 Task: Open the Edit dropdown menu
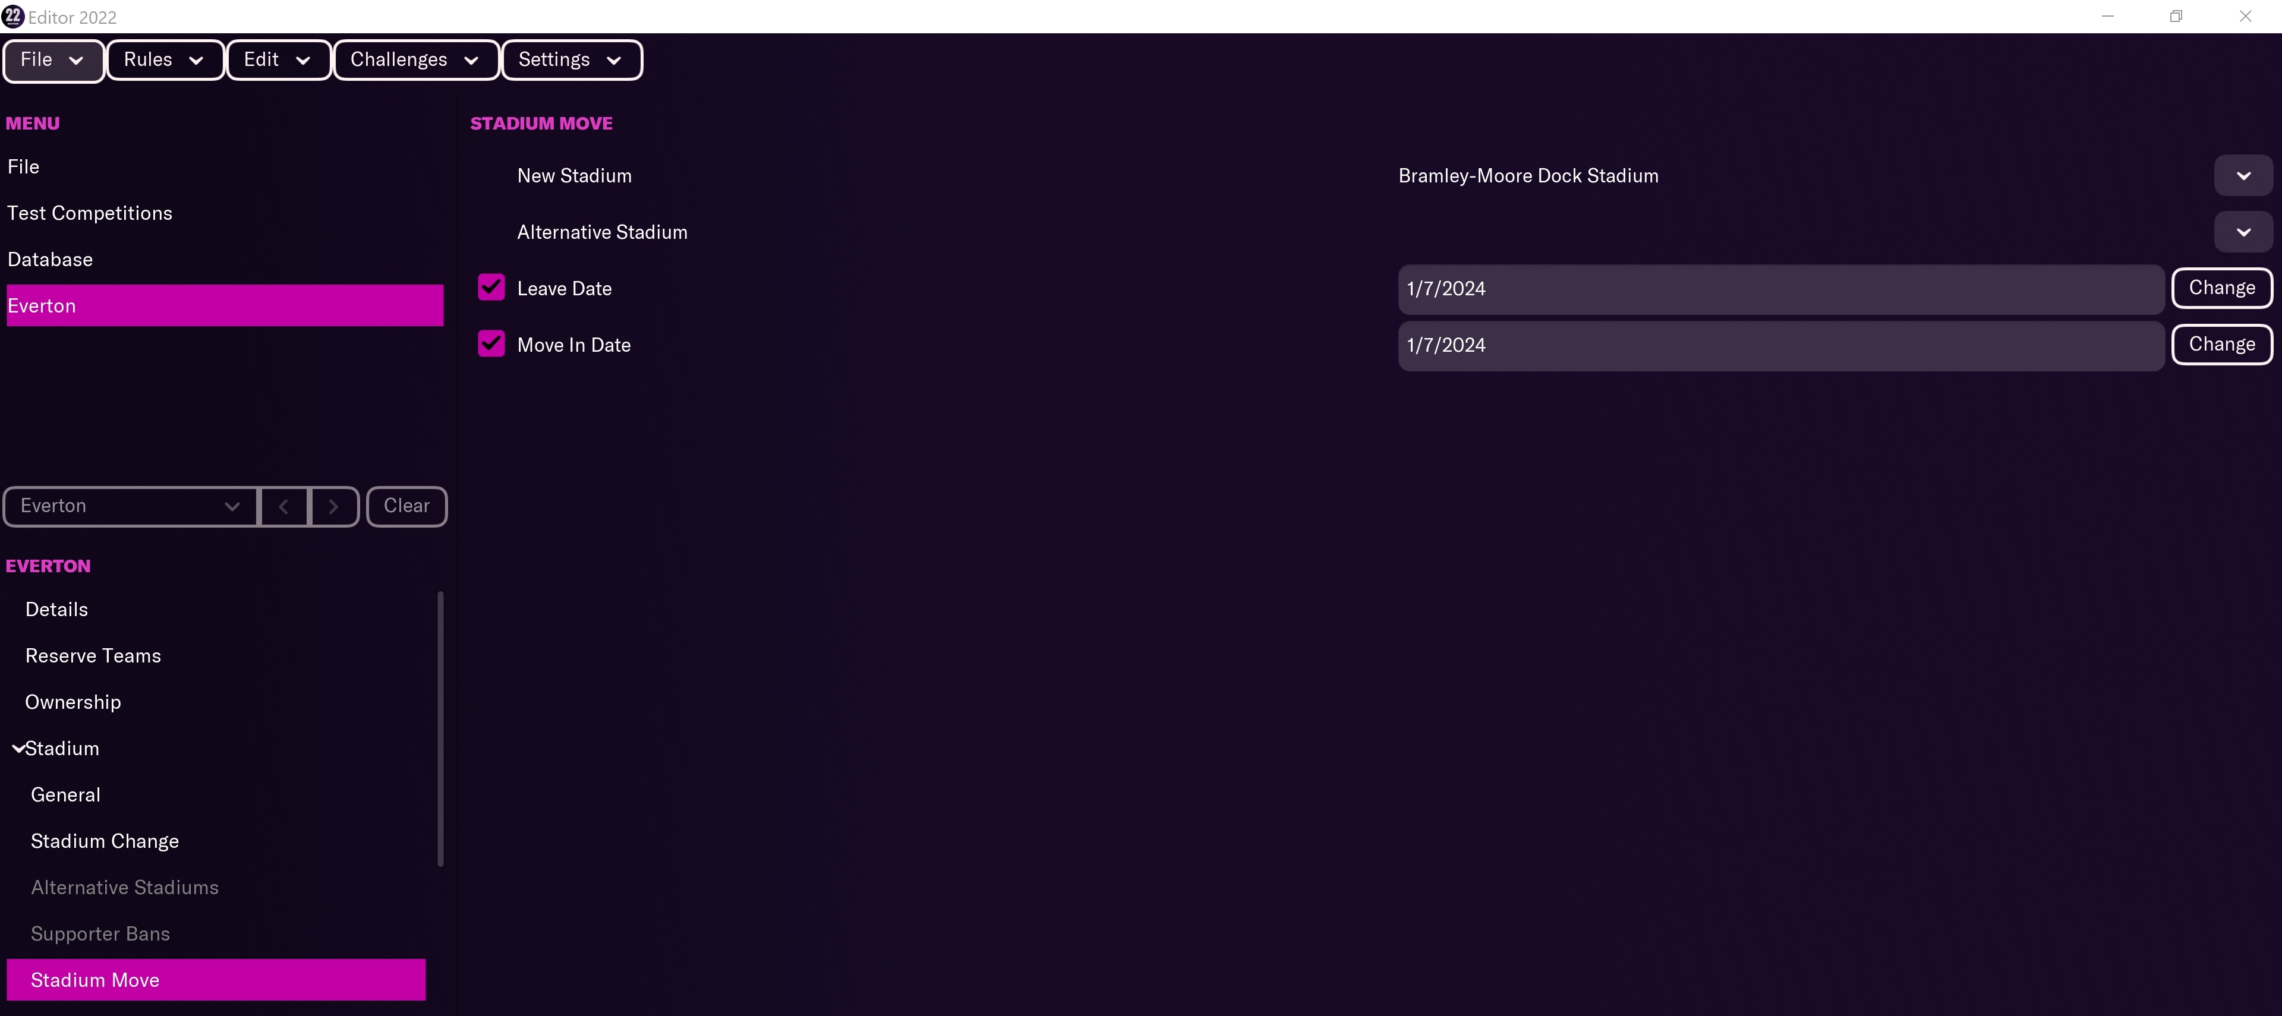pos(278,60)
